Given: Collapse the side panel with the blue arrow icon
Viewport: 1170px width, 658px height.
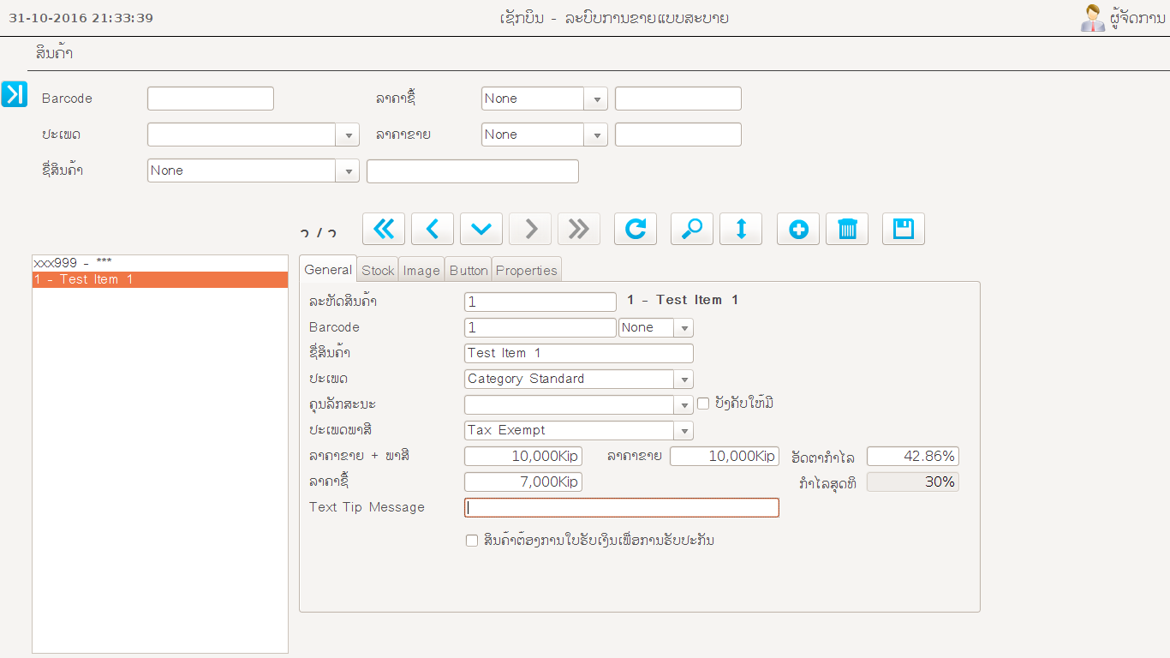Looking at the screenshot, I should coord(15,94).
